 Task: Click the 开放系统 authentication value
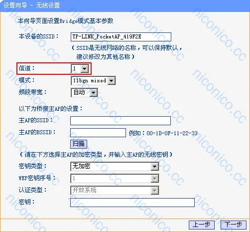84,190
